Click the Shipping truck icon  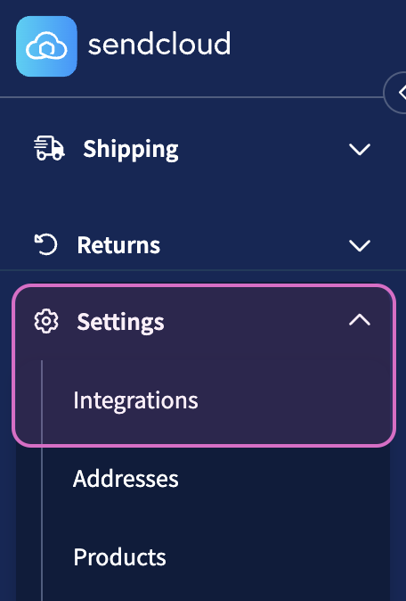tap(49, 147)
